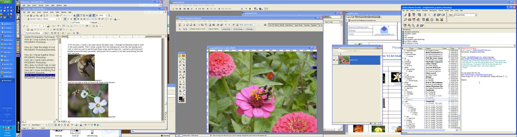Screen dimensions: 517x137
Task: Select alt.graphics.tablets newsgroup in Gravity
Action: coord(410,34)
